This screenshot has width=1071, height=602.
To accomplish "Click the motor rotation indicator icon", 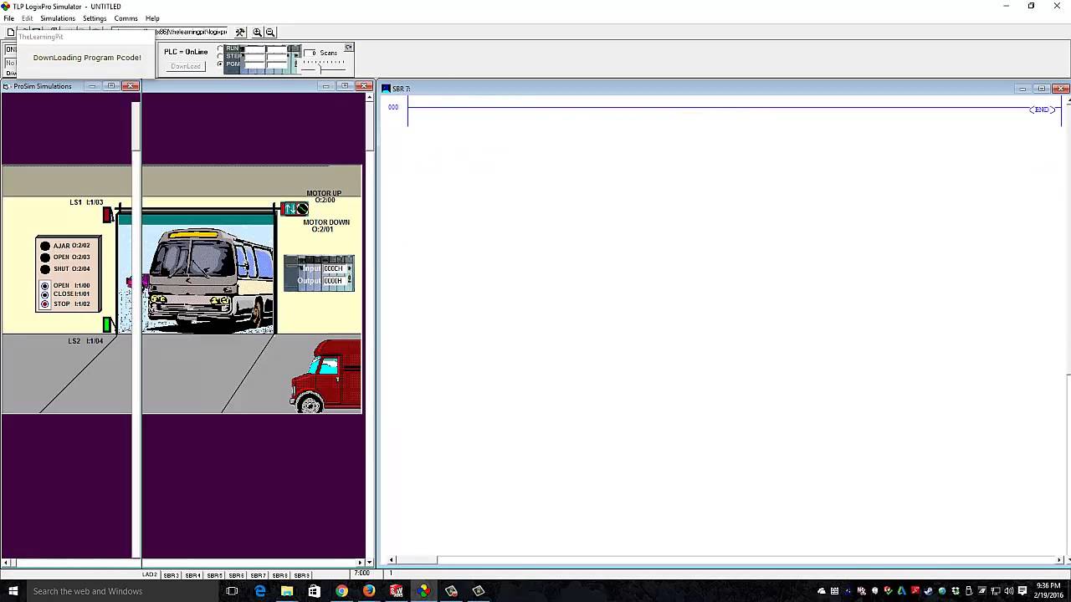I will pyautogui.click(x=302, y=209).
